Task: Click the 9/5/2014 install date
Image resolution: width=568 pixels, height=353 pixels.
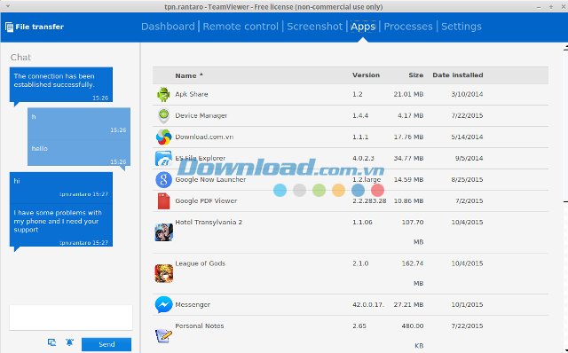Action: (469, 158)
